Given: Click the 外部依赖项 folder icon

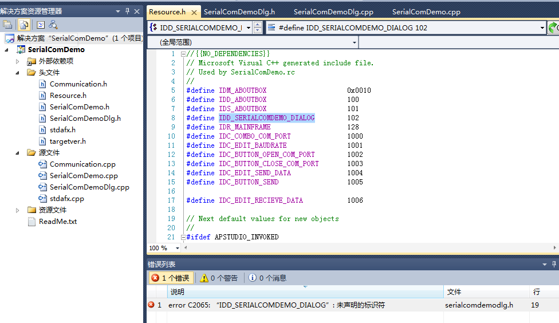Looking at the screenshot, I should [32, 61].
